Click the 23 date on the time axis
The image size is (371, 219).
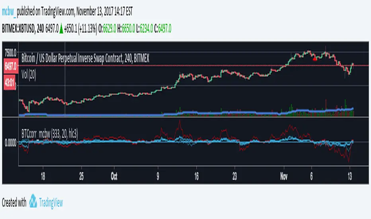tap(234, 176)
